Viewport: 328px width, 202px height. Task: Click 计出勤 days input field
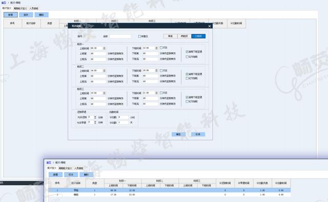(123, 123)
